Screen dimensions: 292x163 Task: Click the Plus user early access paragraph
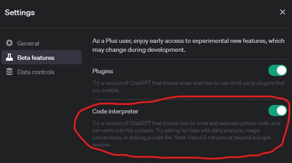point(188,45)
